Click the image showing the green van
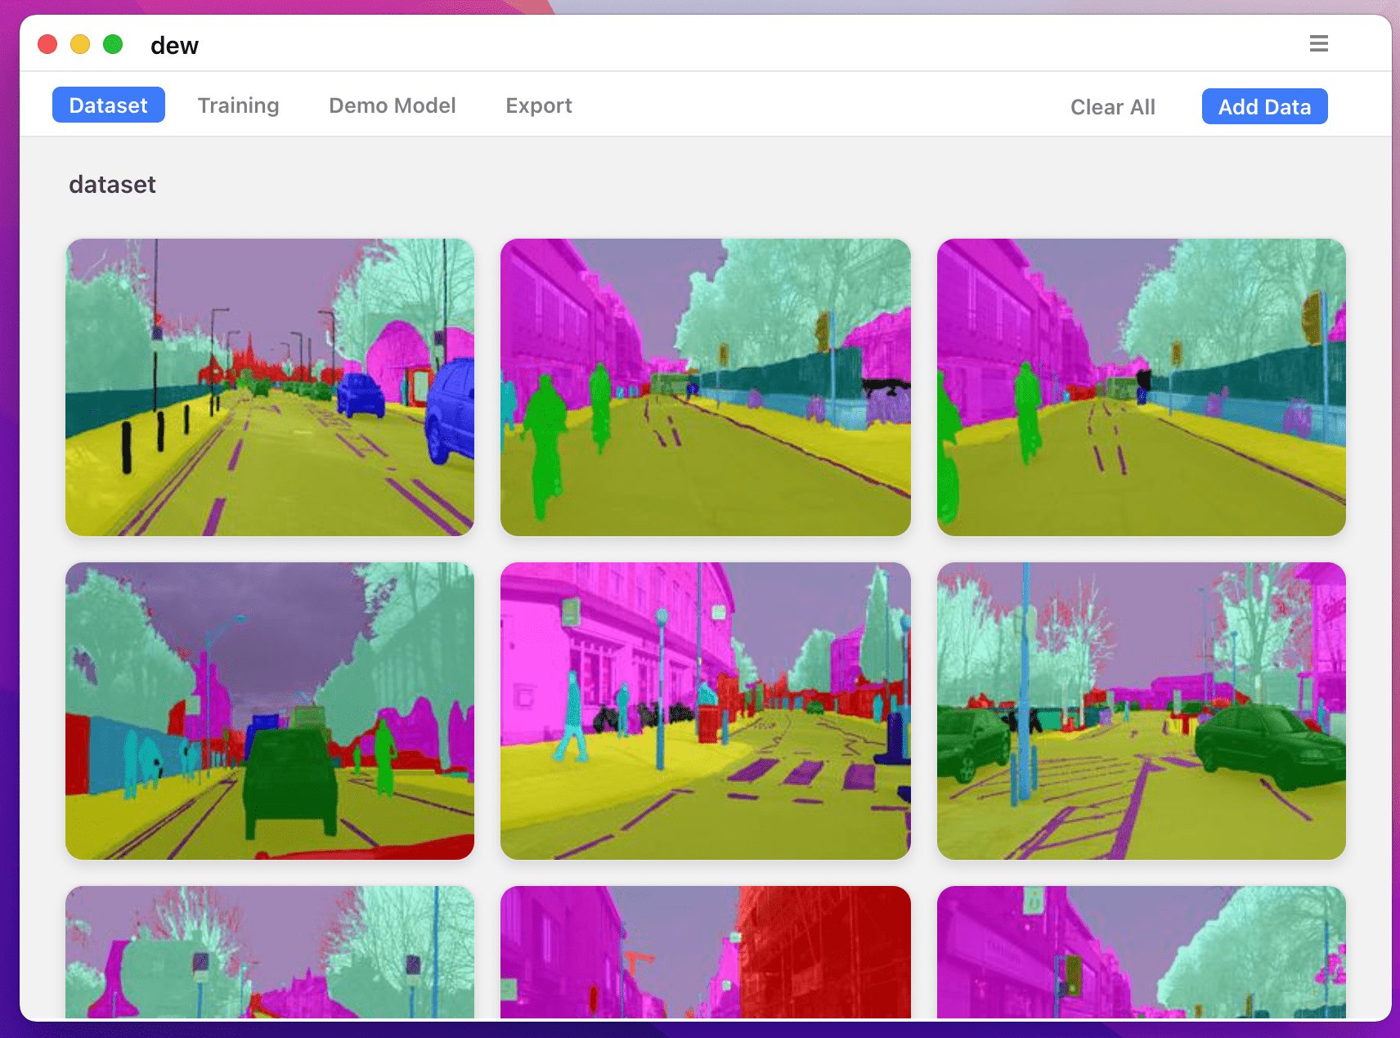This screenshot has width=1400, height=1038. point(270,710)
